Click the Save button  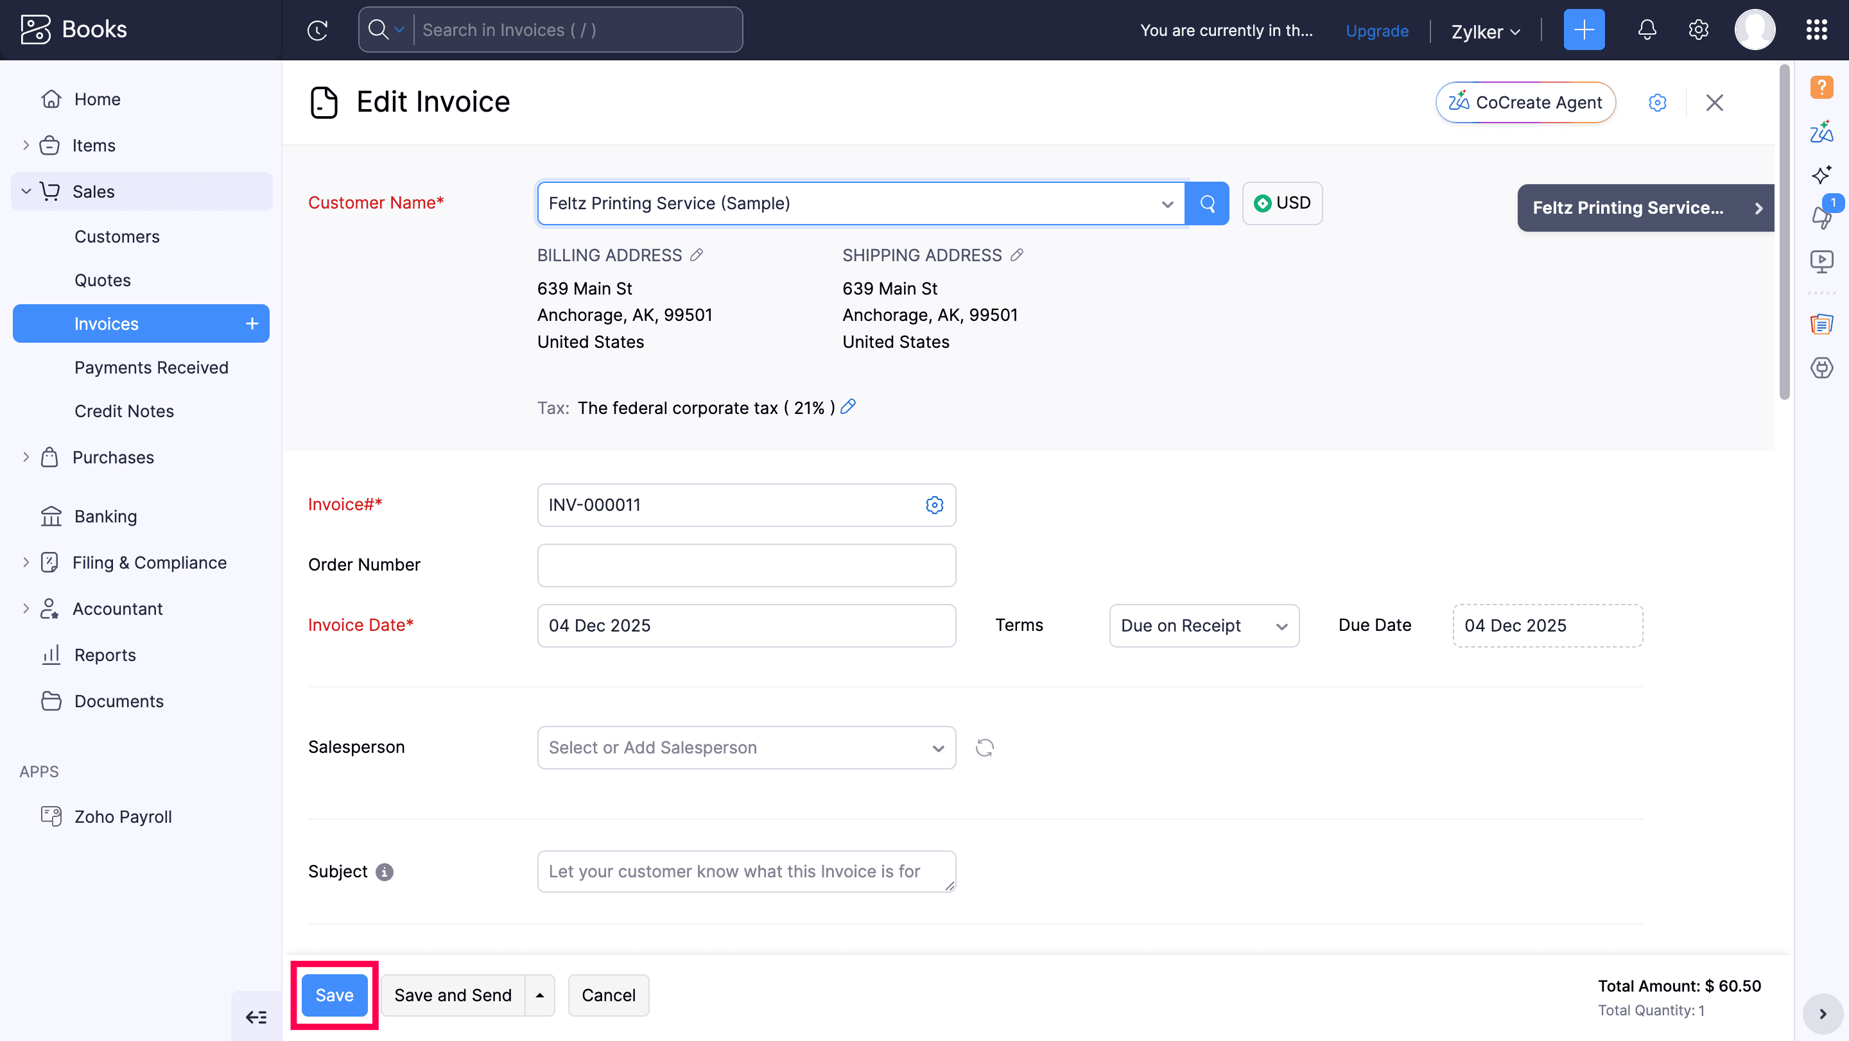click(334, 995)
